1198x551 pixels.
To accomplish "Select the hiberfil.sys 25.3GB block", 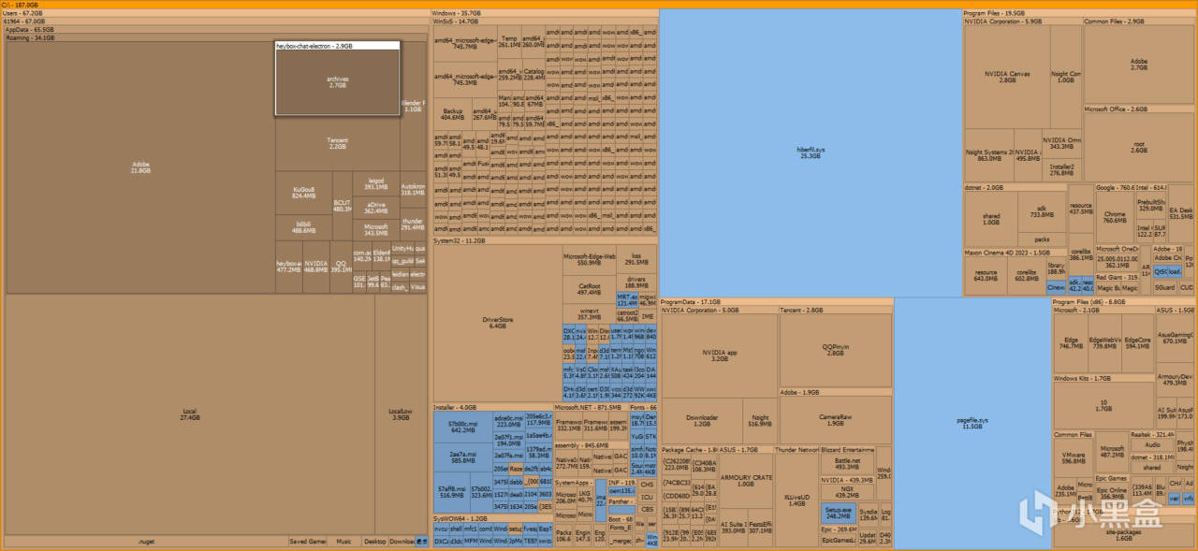I will [810, 153].
